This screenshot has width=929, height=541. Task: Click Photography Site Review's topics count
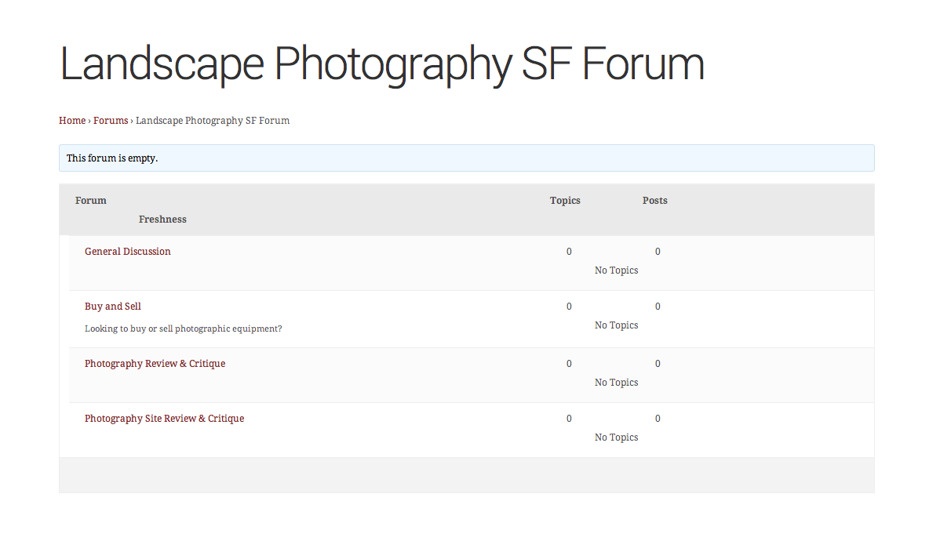coord(569,419)
